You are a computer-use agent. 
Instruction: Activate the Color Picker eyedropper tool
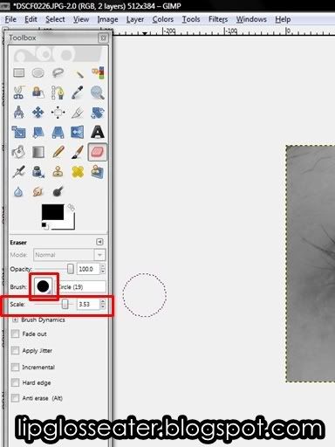78,93
